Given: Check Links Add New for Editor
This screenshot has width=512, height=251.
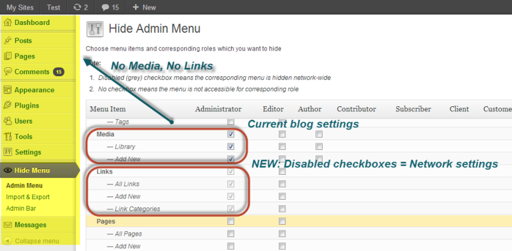Looking at the screenshot, I should [282, 196].
